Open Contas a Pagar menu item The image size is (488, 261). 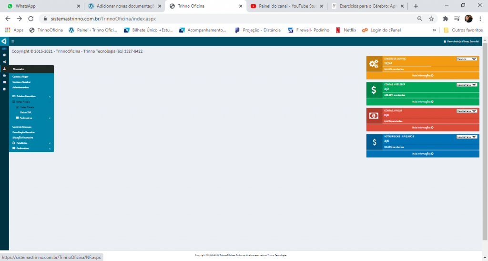tap(20, 77)
